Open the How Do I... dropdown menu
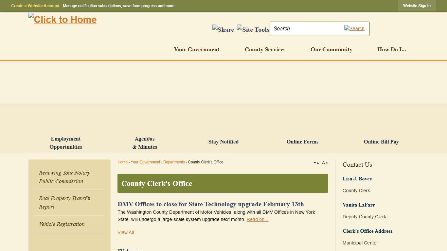 point(391,49)
